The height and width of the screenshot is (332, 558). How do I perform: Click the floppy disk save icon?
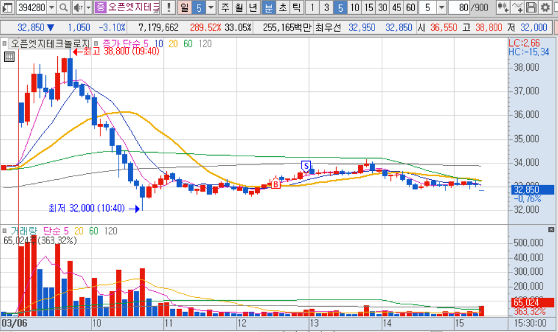[x=531, y=7]
